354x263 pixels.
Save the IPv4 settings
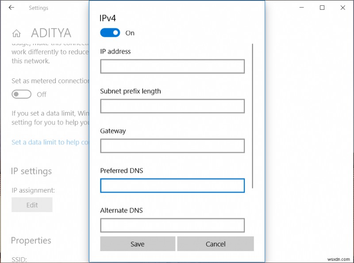[137, 244]
